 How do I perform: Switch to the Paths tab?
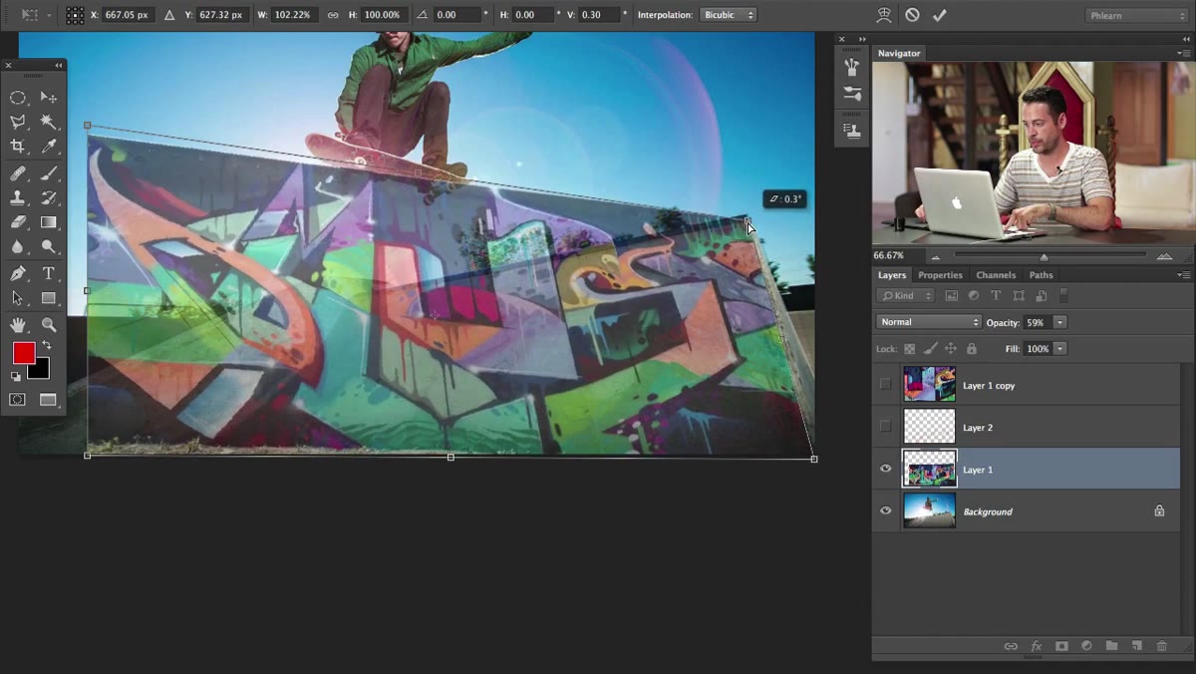point(1041,275)
